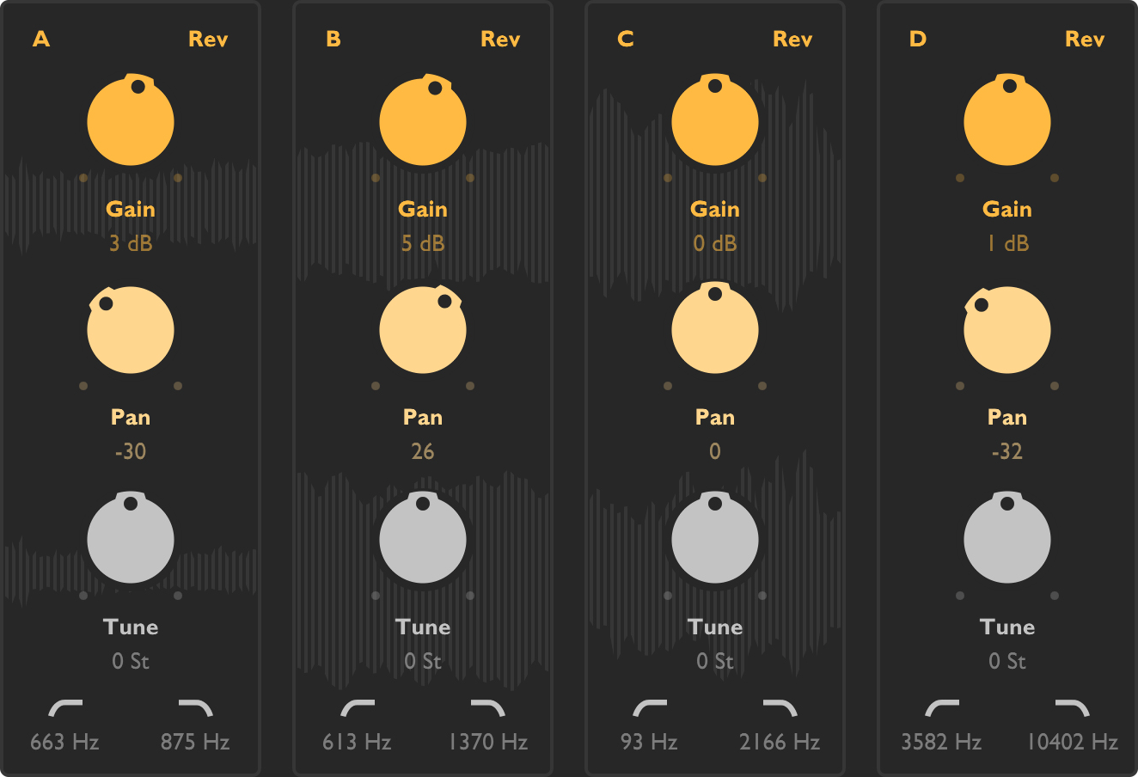The image size is (1138, 777).
Task: Enable Rev on channel C
Action: click(x=792, y=40)
